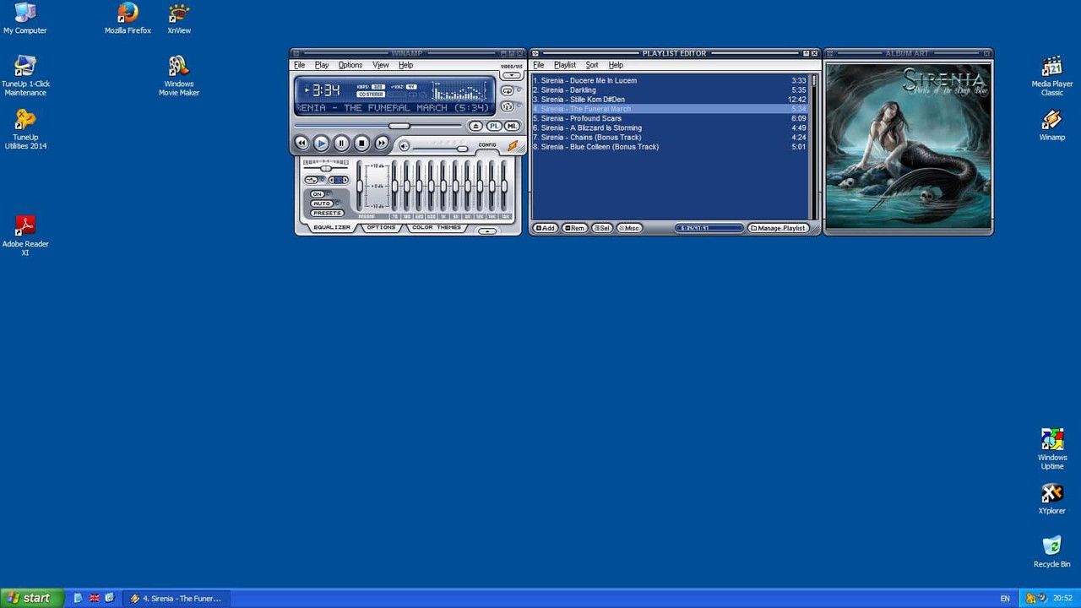Click the Sirenia album art image
Image resolution: width=1081 pixels, height=608 pixels.
pyautogui.click(x=908, y=145)
